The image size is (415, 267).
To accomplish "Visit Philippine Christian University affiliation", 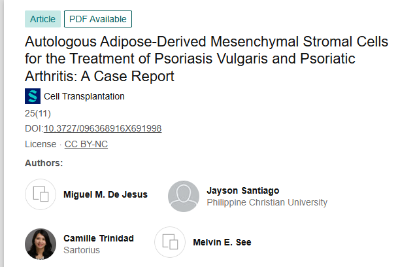I will 267,202.
